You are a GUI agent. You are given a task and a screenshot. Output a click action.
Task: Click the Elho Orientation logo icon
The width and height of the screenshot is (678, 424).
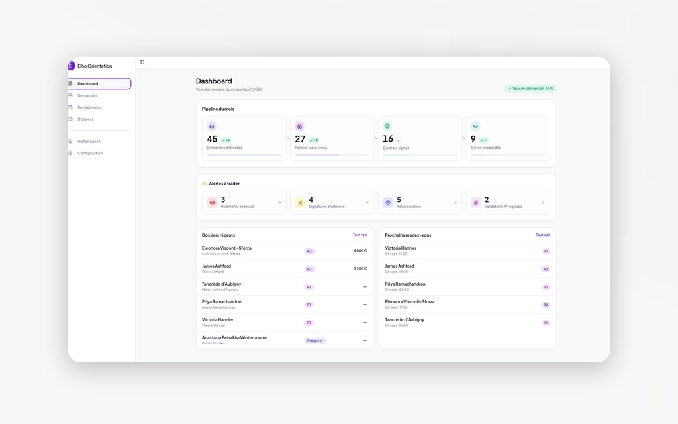pos(71,66)
